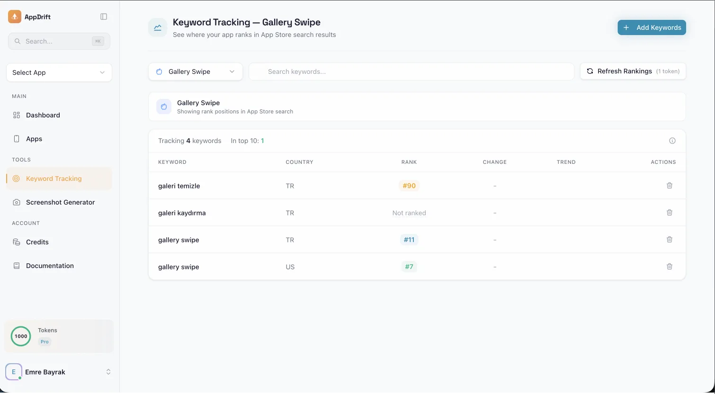
Task: Click the 1000 tokens progress ring
Action: coord(21,336)
